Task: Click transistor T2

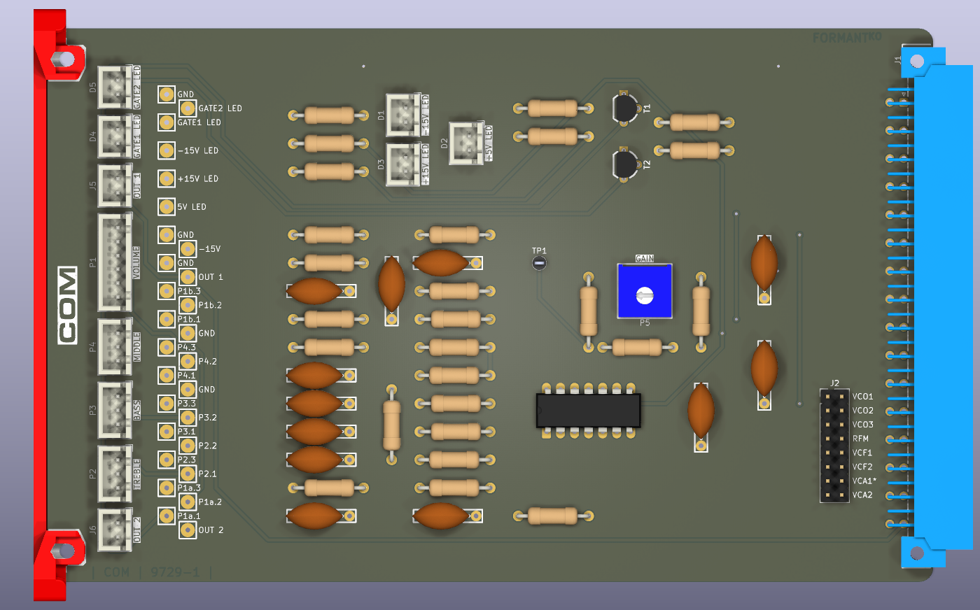Action: coord(625,164)
